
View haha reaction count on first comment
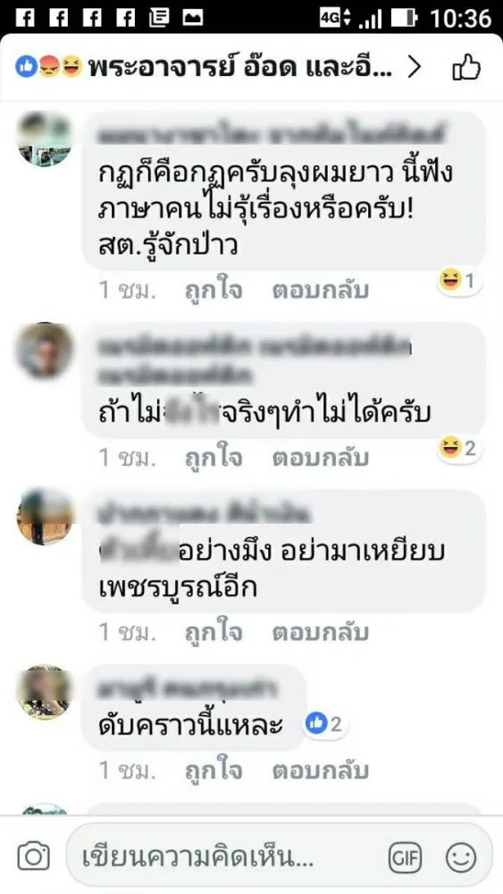point(459,281)
